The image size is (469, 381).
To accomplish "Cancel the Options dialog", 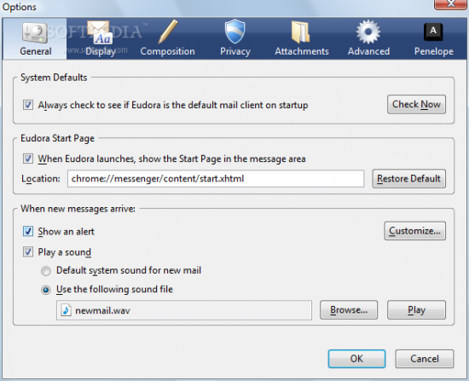I will [425, 359].
